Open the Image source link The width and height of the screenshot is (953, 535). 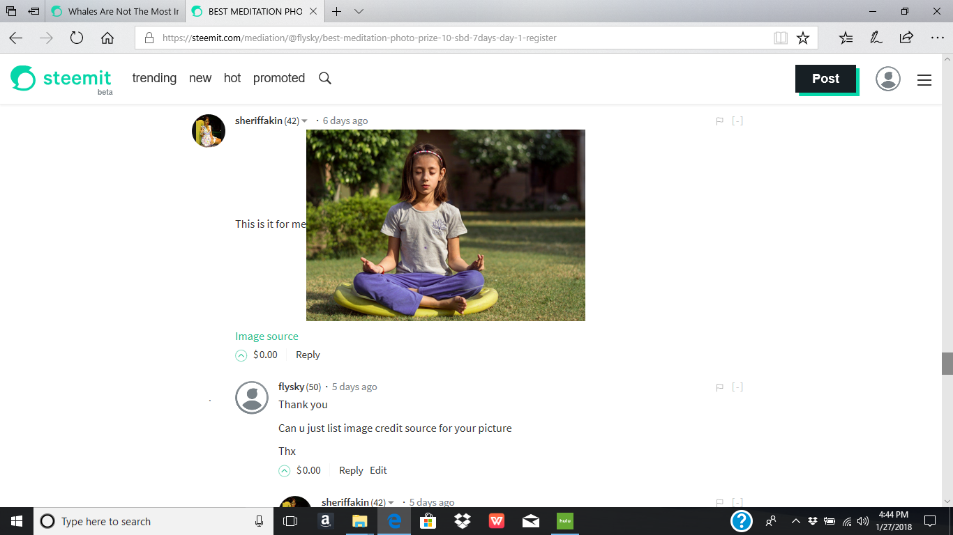tap(267, 336)
